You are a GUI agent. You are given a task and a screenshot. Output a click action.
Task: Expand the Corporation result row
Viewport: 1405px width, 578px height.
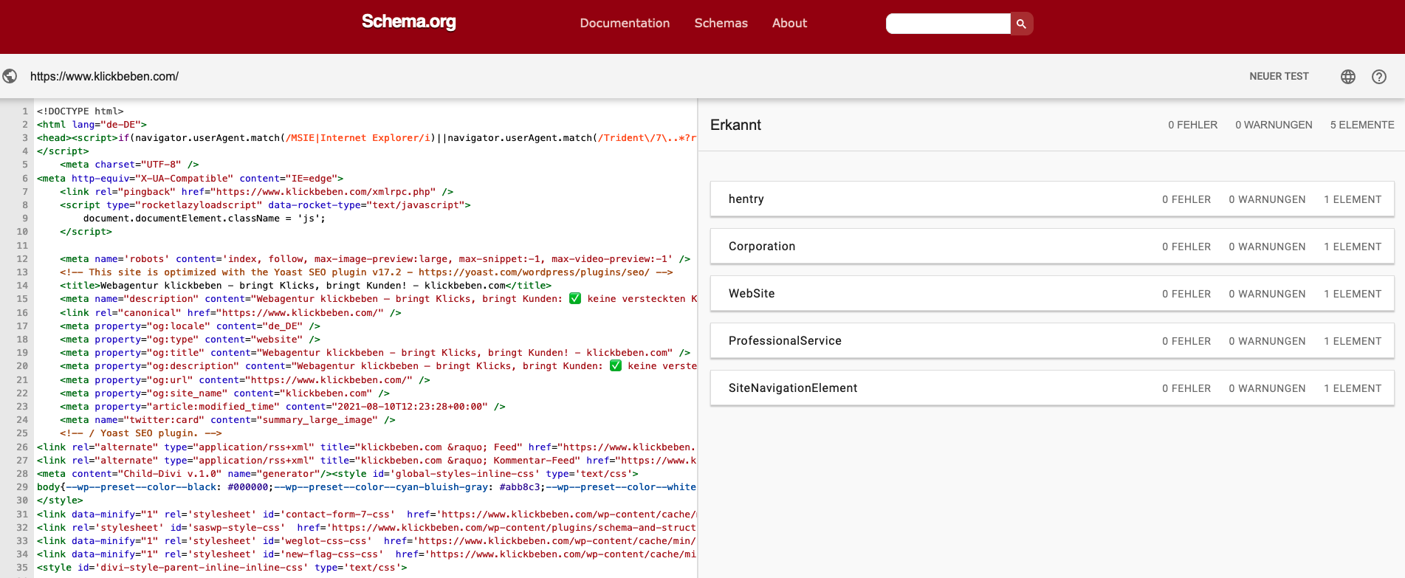1052,247
